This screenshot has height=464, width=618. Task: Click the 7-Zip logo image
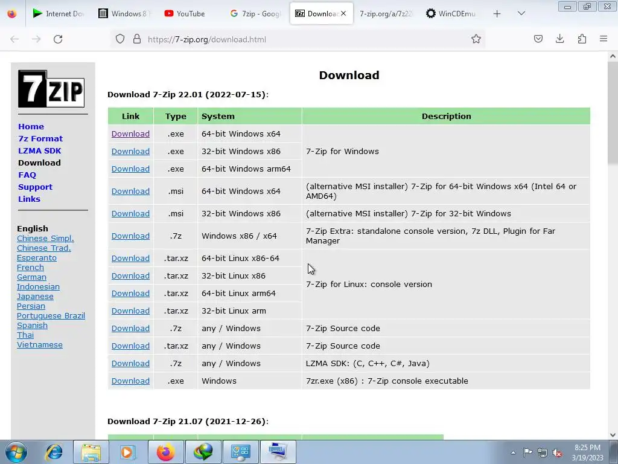point(51,89)
